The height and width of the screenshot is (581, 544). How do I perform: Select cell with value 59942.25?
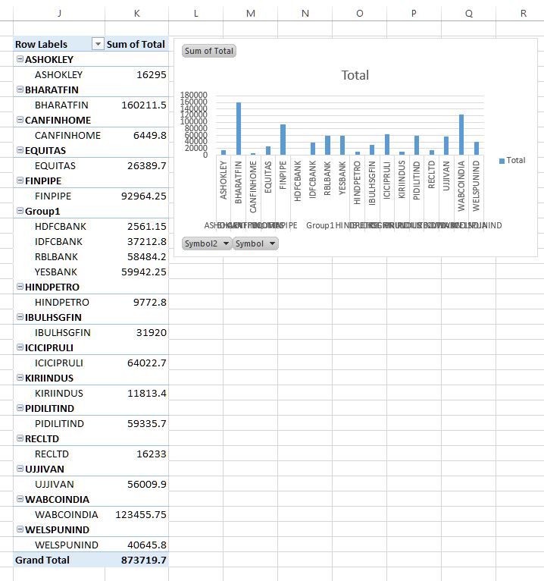136,272
